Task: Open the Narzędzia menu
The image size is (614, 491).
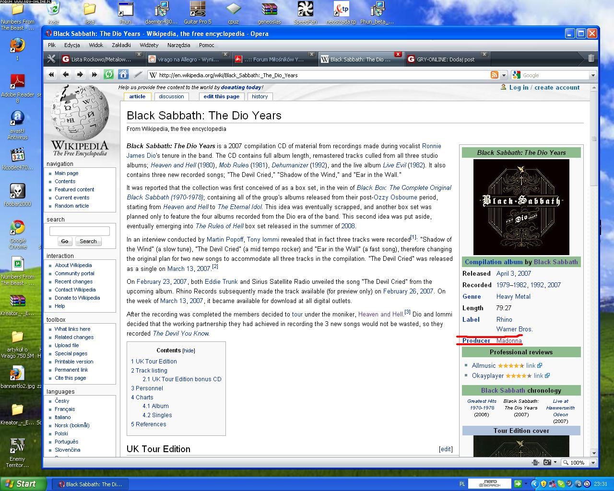Action: [178, 45]
